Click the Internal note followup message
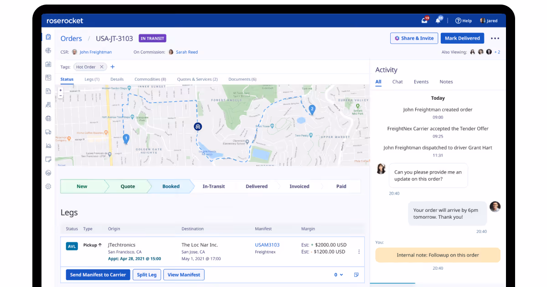This screenshot has width=547, height=287. 438,255
